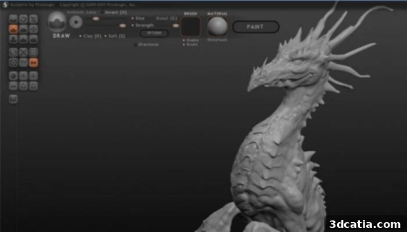
Task: Click the PAINT button
Action: point(256,27)
